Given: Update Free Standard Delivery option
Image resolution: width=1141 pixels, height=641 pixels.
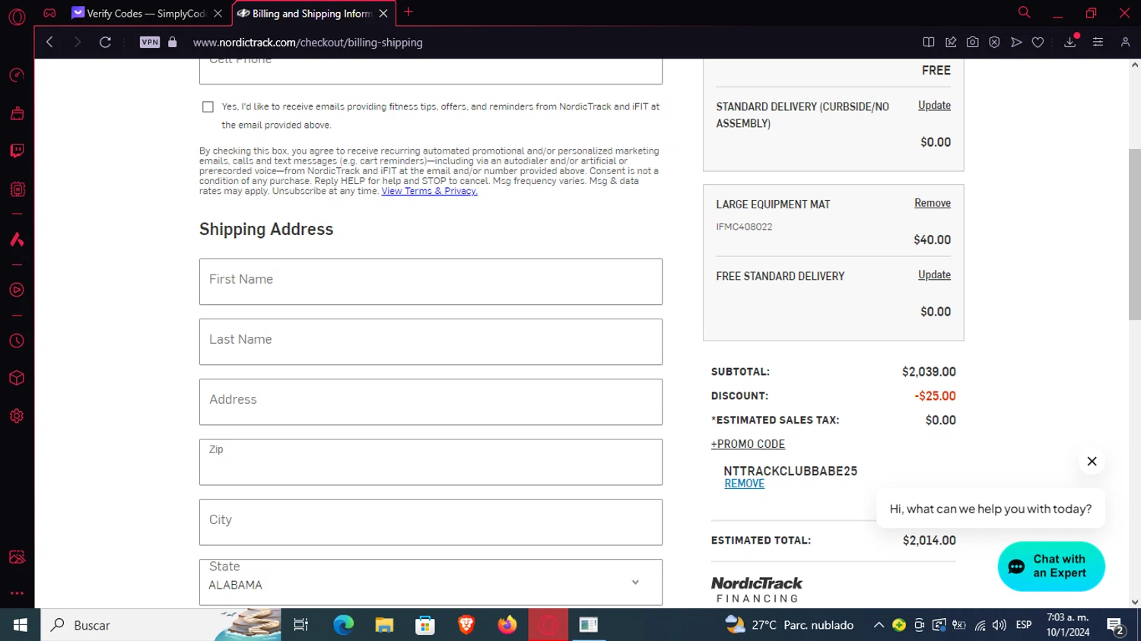Looking at the screenshot, I should (x=934, y=275).
